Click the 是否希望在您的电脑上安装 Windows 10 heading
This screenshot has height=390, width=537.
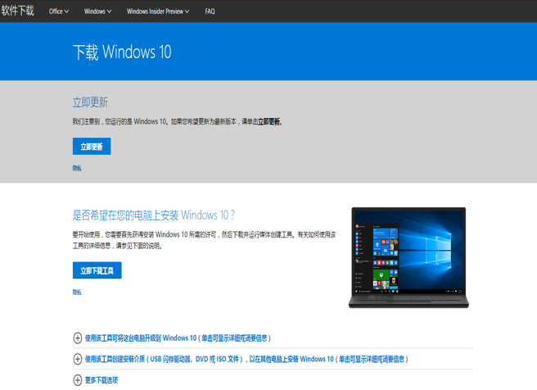pos(153,215)
